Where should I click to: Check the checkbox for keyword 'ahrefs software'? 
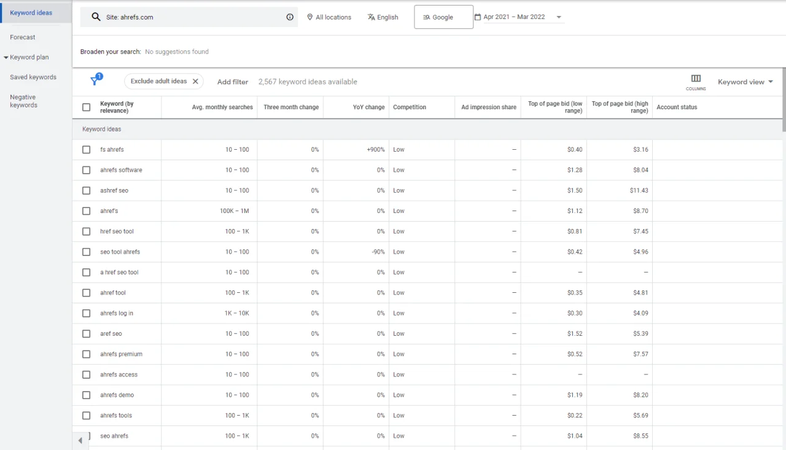[x=86, y=170]
